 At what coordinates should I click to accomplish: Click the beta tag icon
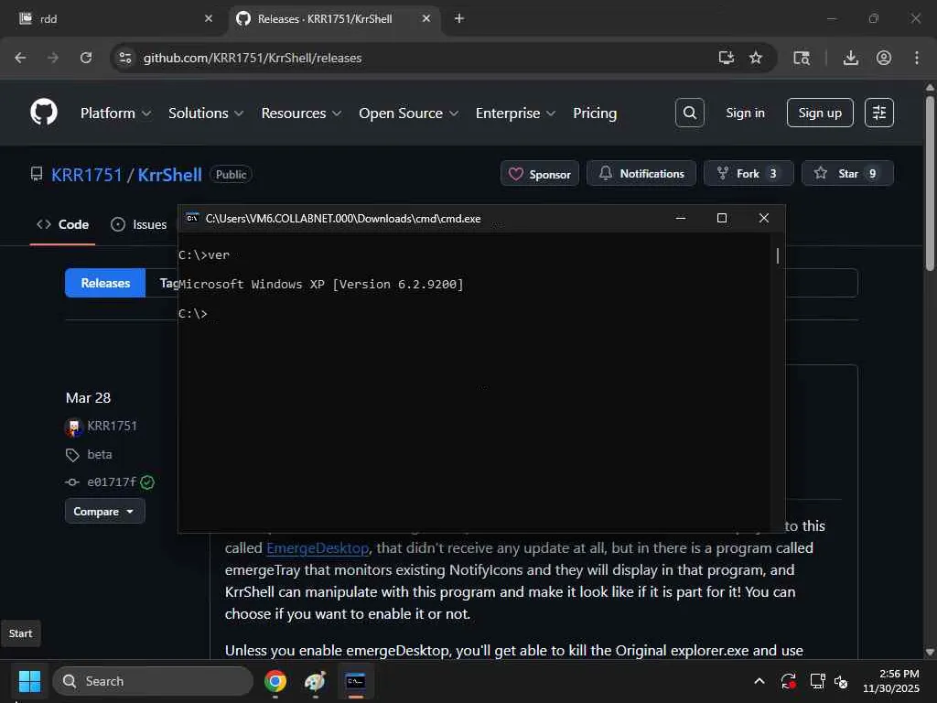pos(72,455)
